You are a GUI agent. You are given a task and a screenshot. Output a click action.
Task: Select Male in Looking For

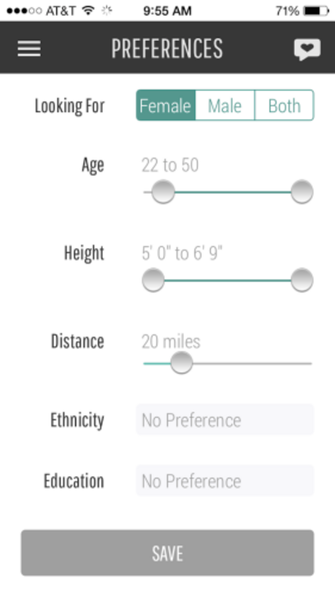(225, 105)
